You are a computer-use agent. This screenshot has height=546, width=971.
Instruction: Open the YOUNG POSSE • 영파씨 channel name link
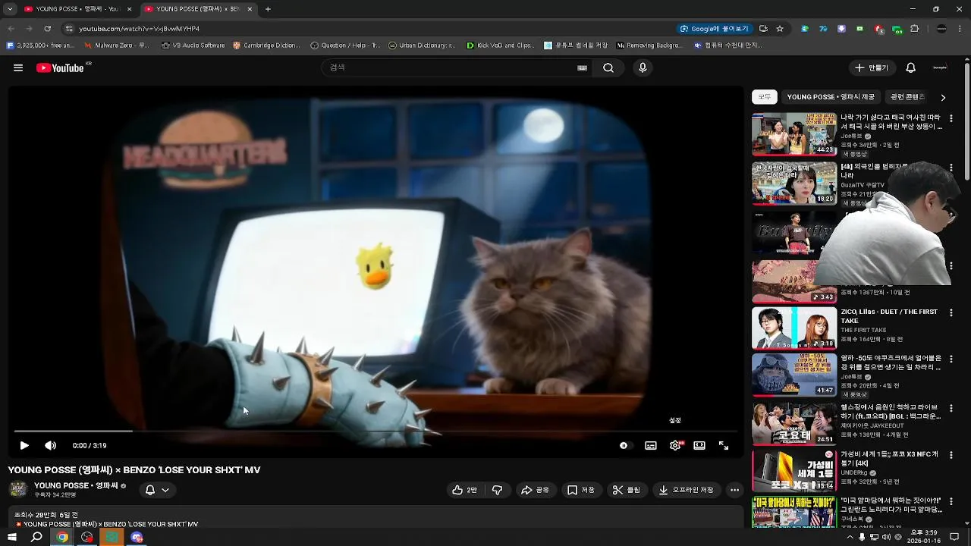tap(76, 485)
